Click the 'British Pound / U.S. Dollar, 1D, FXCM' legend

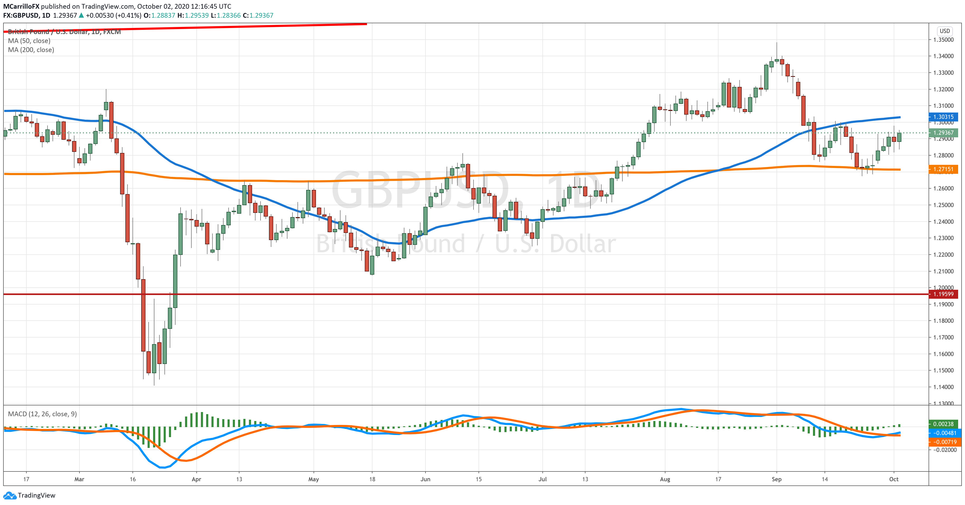point(64,32)
